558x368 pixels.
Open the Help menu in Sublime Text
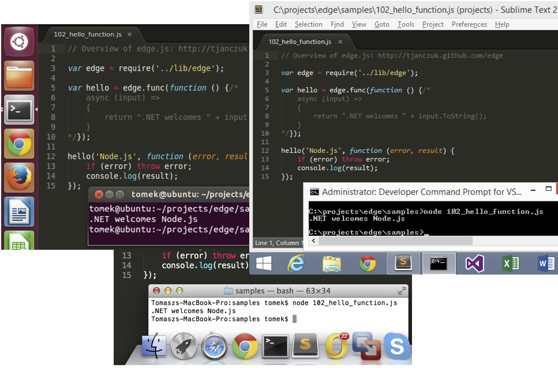502,24
